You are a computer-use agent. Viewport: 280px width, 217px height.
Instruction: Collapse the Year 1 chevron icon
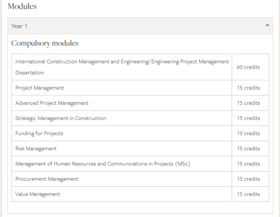(x=267, y=25)
